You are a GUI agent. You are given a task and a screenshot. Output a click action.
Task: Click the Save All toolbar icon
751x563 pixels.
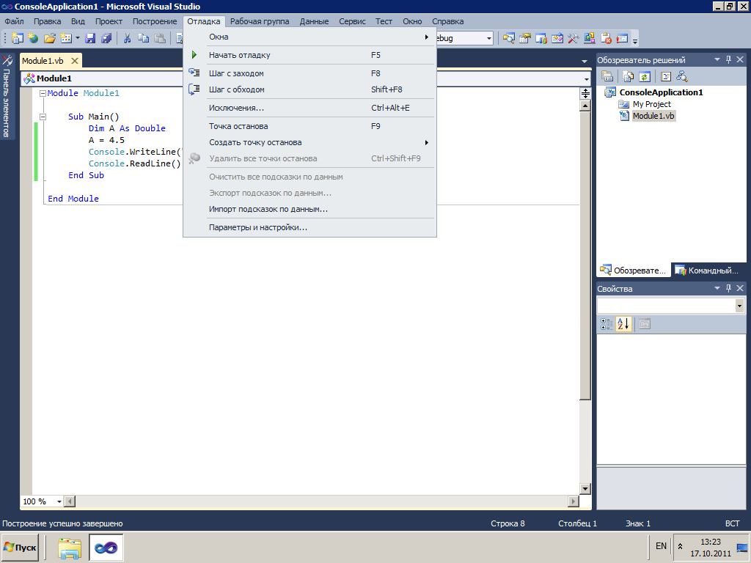(106, 38)
